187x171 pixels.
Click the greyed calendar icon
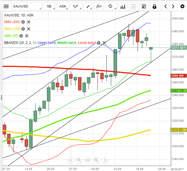pyautogui.click(x=133, y=6)
